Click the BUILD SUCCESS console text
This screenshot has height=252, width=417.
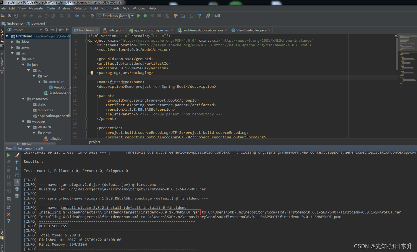pos(53,226)
